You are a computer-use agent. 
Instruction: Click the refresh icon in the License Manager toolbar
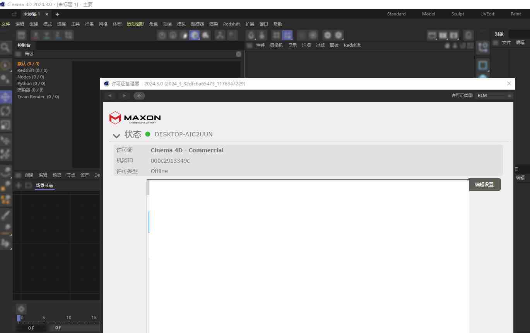(139, 95)
